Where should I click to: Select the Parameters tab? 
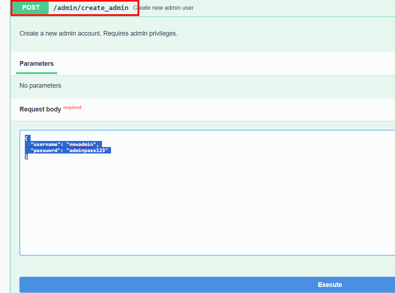tap(36, 64)
